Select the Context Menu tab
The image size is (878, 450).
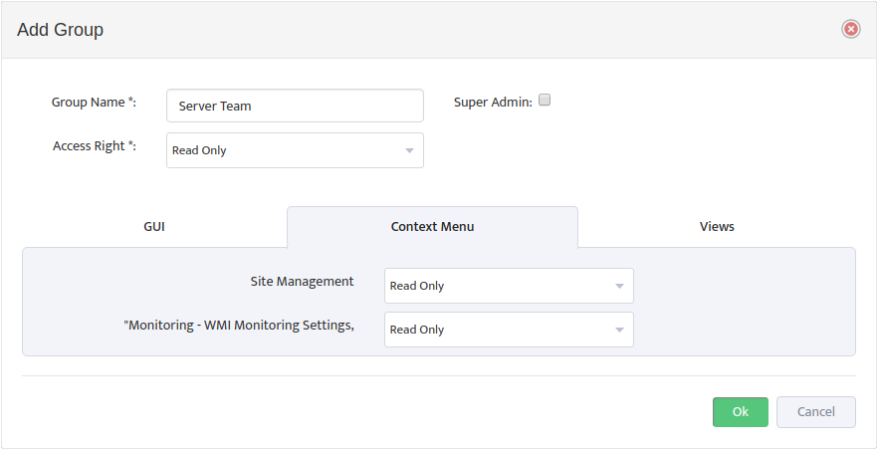tap(432, 227)
